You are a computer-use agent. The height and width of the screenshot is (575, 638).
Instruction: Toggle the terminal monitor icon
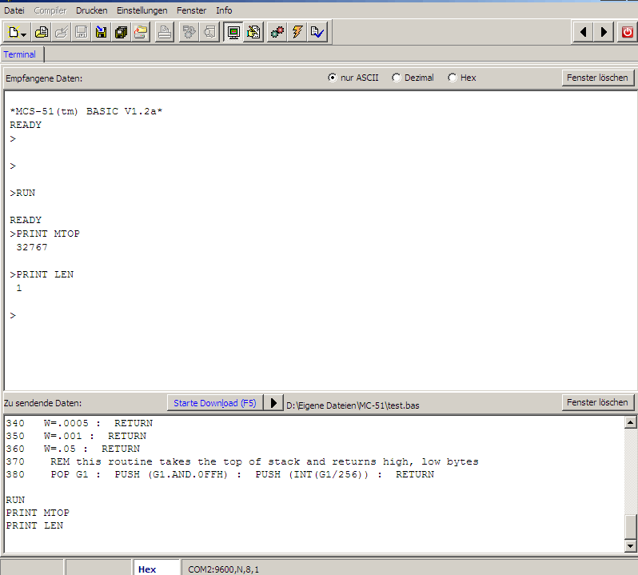tap(233, 32)
